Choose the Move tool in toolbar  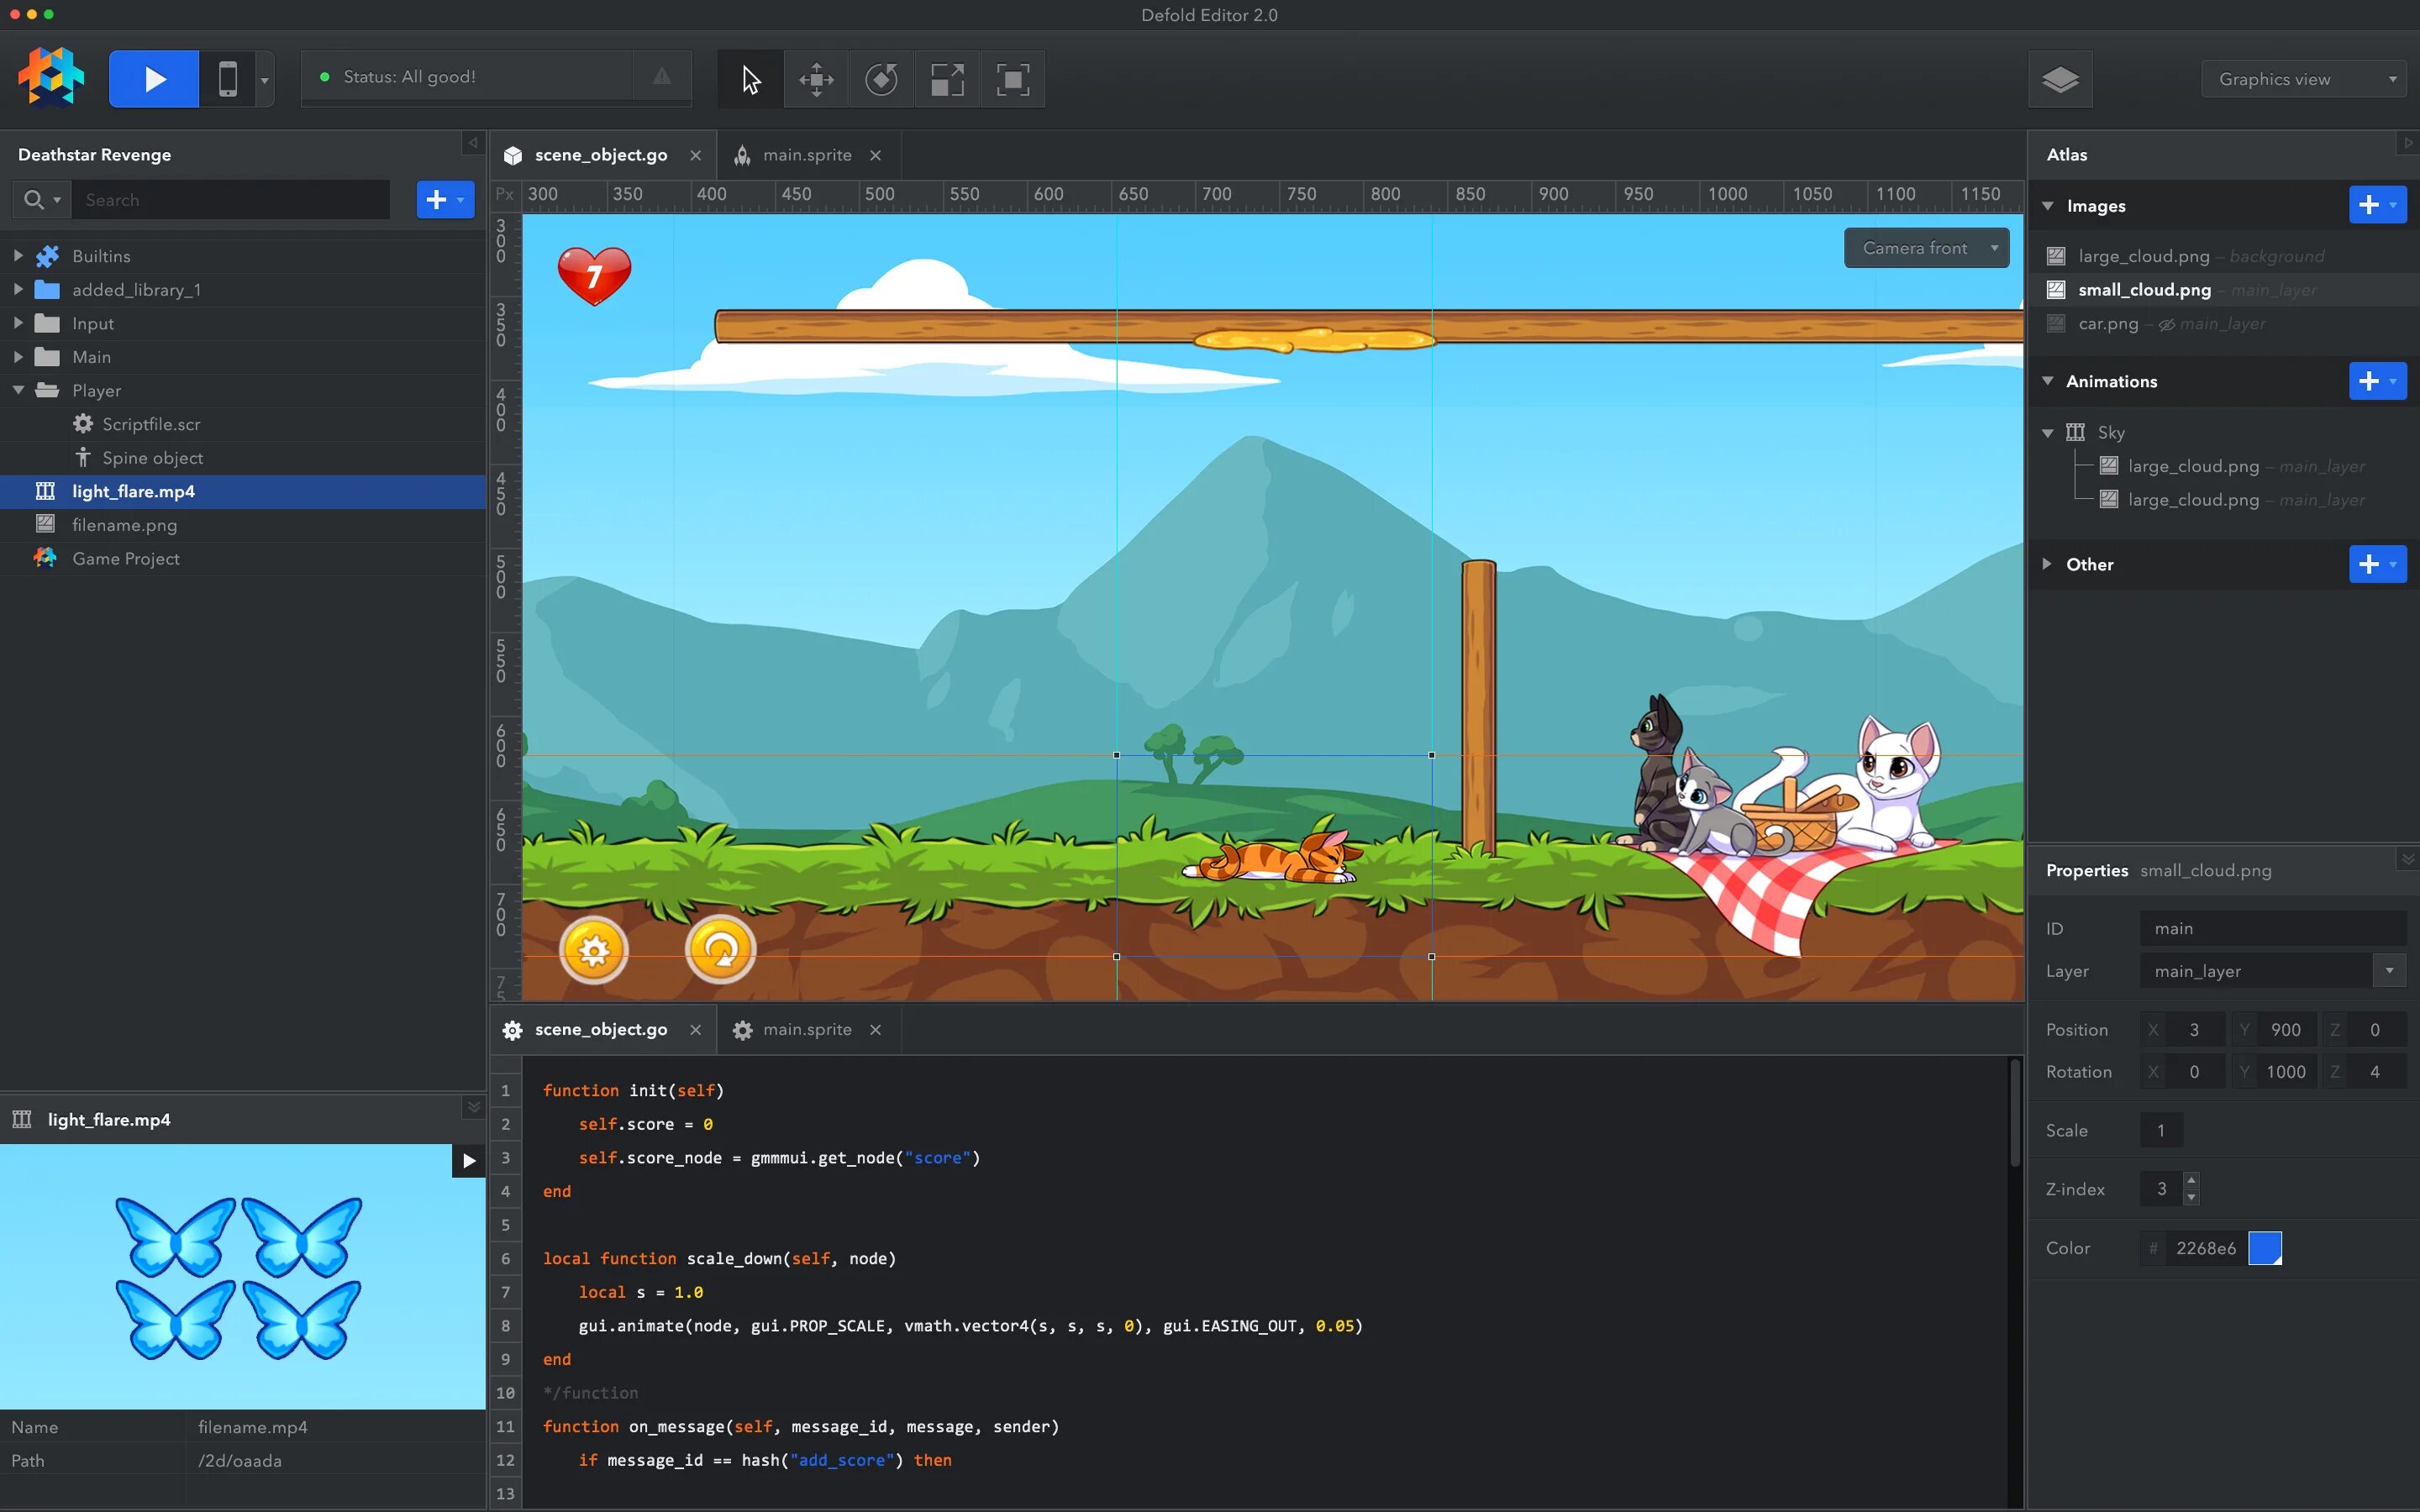[816, 79]
